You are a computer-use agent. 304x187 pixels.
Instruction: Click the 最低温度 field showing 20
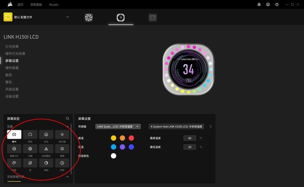(x=190, y=147)
